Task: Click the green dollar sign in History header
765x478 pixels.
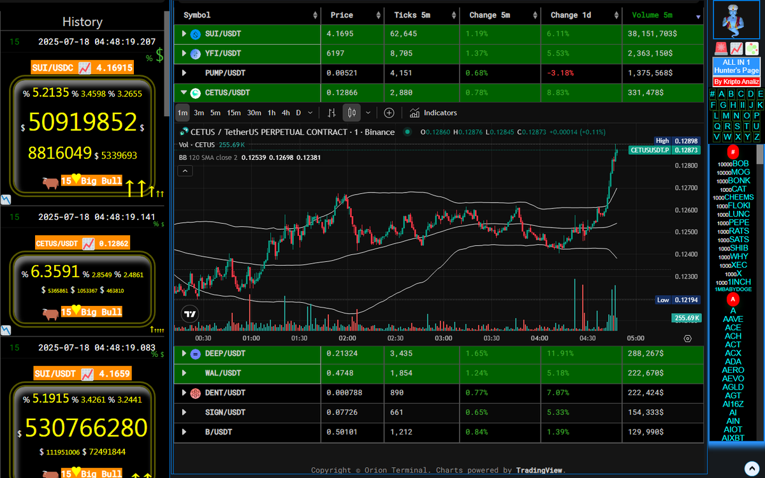Action: (x=159, y=56)
